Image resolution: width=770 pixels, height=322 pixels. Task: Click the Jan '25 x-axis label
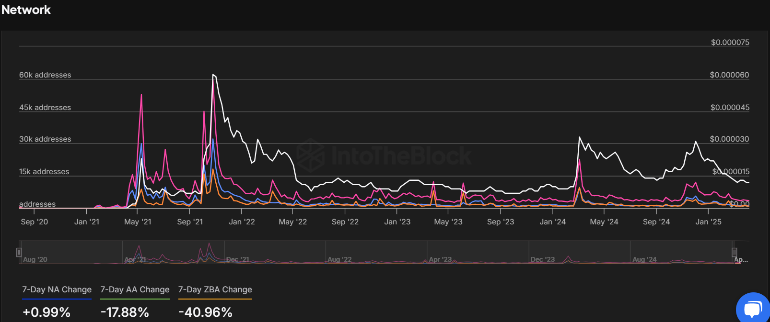[x=708, y=222]
